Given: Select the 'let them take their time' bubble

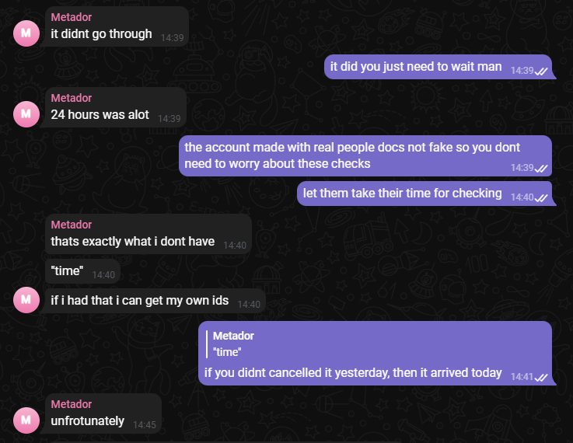Looking at the screenshot, I should coord(425,194).
